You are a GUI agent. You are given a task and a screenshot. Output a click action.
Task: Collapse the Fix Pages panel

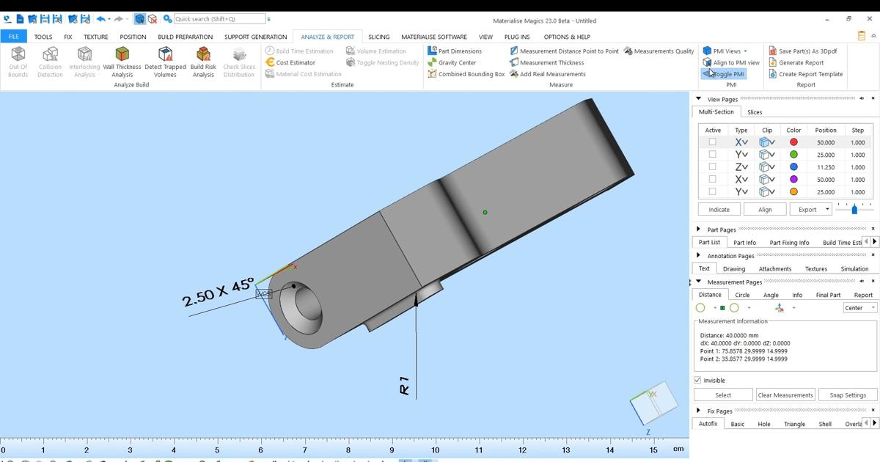tap(697, 411)
